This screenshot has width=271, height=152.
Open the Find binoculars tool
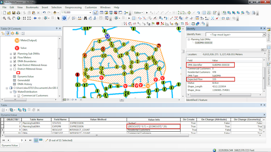[85, 18]
